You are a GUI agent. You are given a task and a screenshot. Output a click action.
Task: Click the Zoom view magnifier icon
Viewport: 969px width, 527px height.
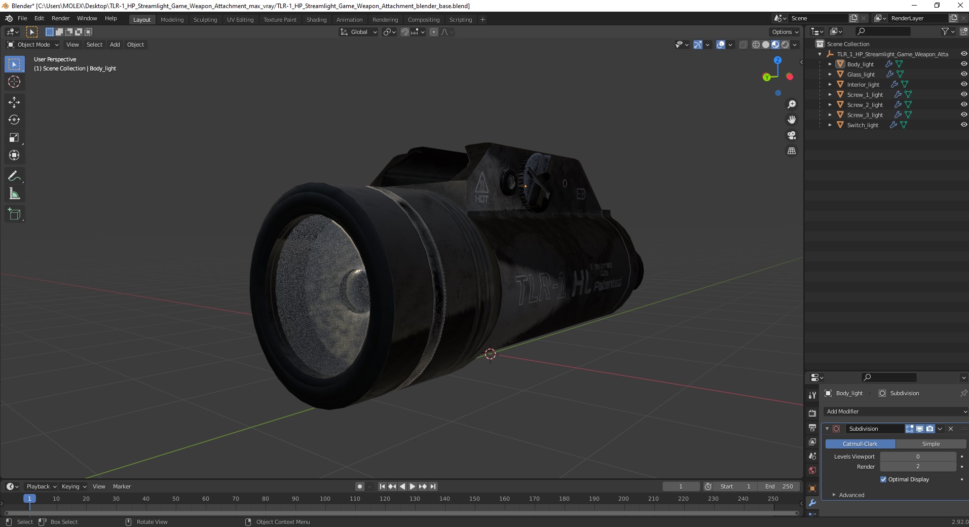(x=791, y=104)
